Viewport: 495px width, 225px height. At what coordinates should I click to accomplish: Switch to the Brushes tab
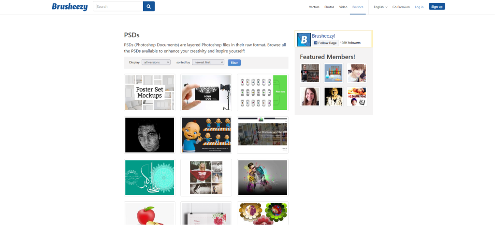(x=358, y=7)
